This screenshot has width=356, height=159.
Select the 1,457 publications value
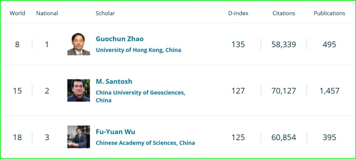[x=330, y=91]
